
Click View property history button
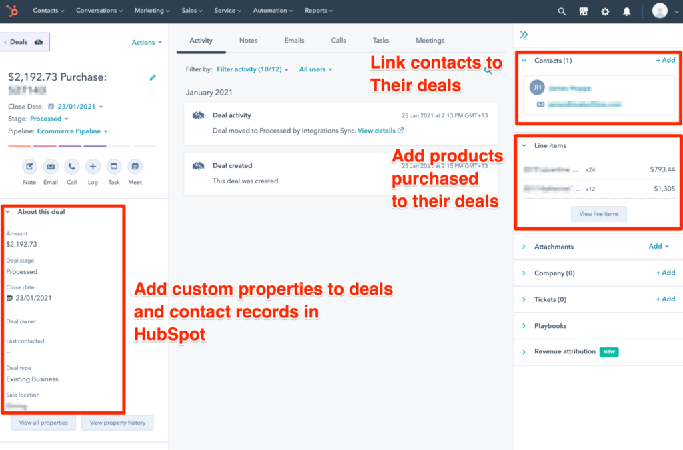(117, 423)
